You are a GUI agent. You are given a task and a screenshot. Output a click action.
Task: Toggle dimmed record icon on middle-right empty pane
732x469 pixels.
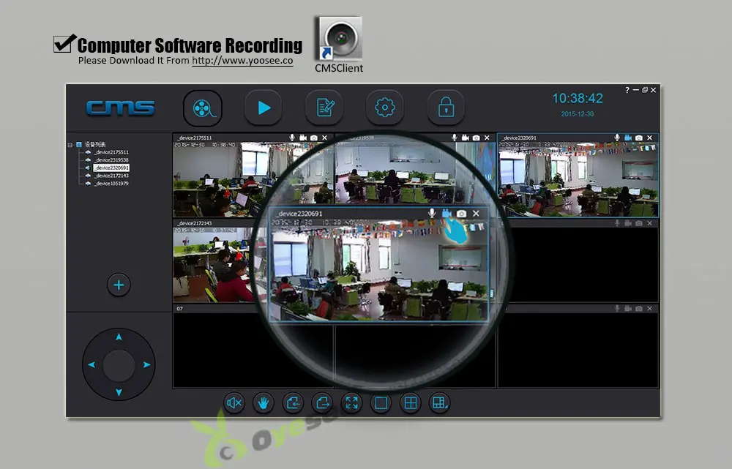[628, 223]
